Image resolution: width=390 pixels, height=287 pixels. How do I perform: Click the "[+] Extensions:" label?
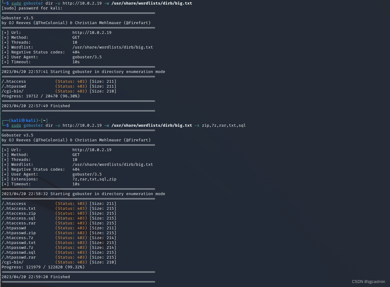pyautogui.click(x=20, y=179)
